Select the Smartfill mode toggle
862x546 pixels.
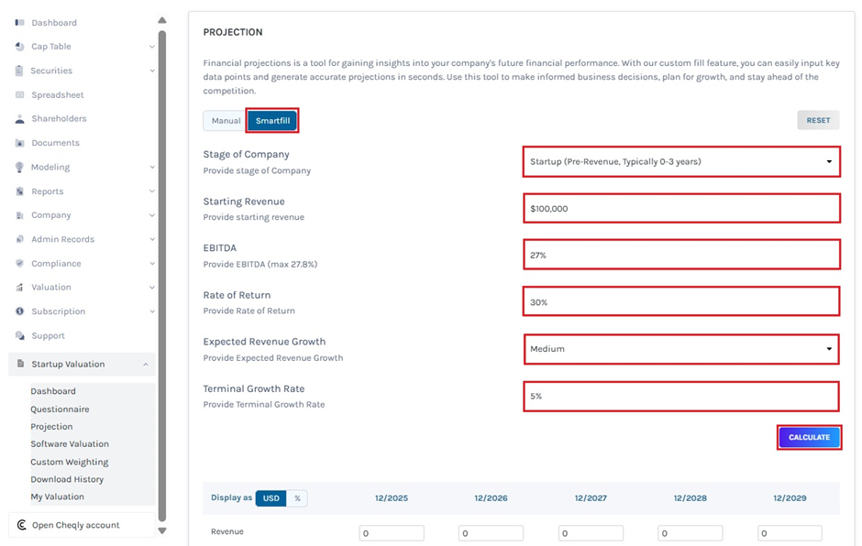pyautogui.click(x=272, y=121)
